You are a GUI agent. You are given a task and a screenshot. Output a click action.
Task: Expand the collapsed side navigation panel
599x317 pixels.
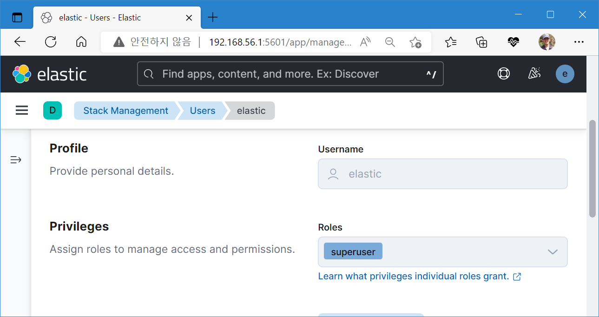click(16, 160)
